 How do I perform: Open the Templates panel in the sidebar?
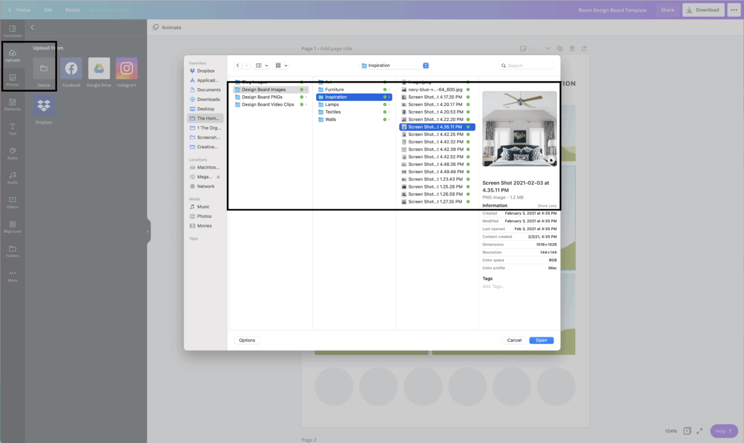pyautogui.click(x=12, y=30)
